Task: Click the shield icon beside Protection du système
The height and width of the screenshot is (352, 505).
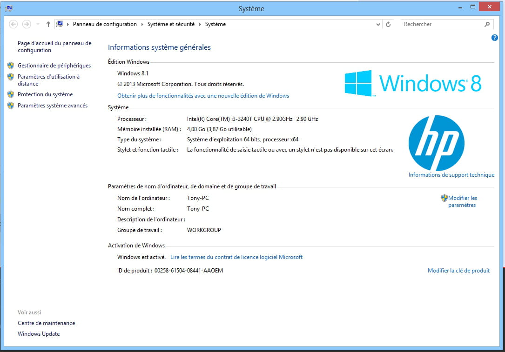Action: coord(11,94)
